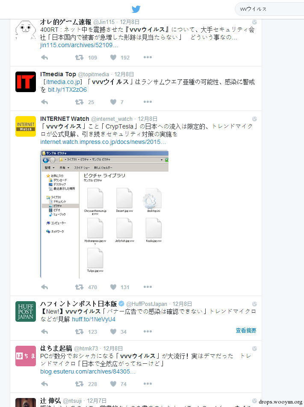Like the @htmk73 tweet with 74 likes
Image resolution: width=304 pixels, height=407 pixels.
click(113, 384)
